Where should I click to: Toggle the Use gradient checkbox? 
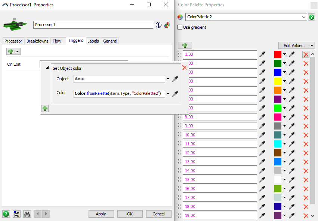(180, 27)
